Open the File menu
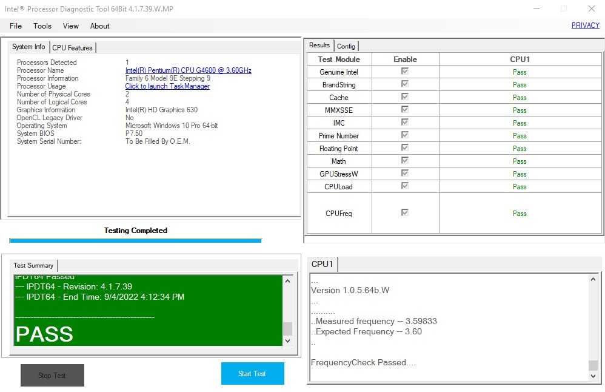 pos(15,26)
